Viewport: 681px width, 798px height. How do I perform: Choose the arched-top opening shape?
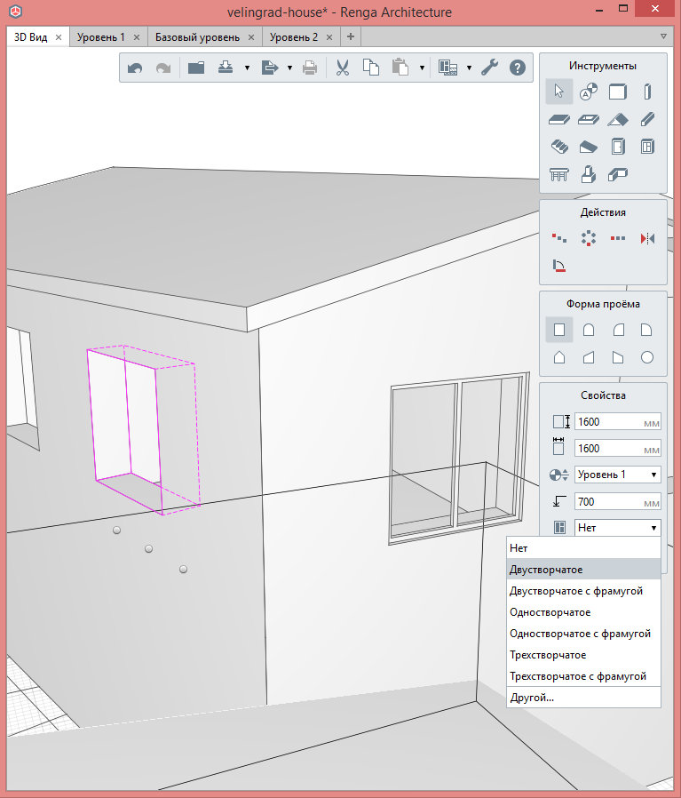(x=589, y=330)
